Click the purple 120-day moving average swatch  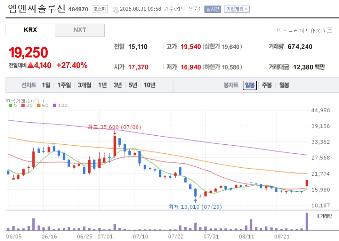point(55,105)
